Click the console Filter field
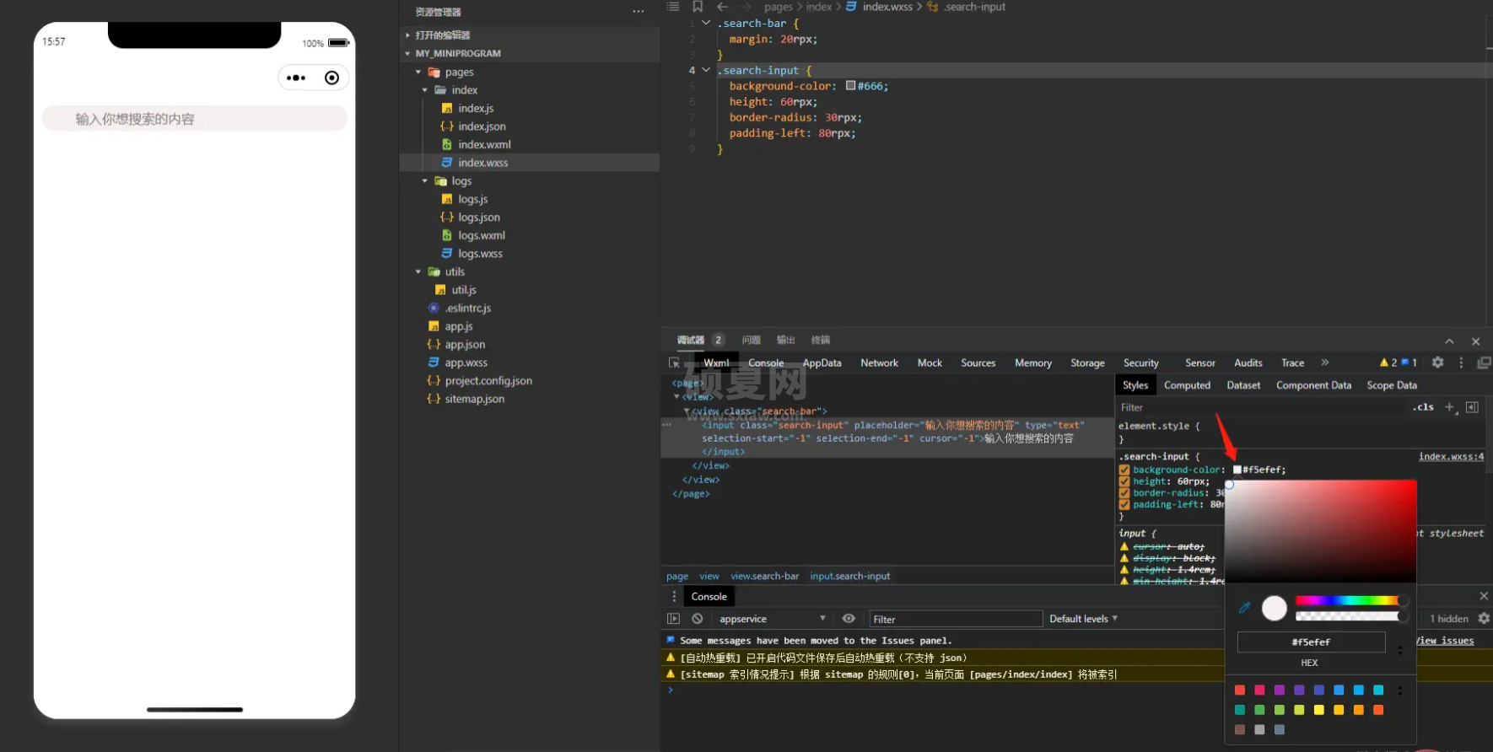 click(x=956, y=619)
